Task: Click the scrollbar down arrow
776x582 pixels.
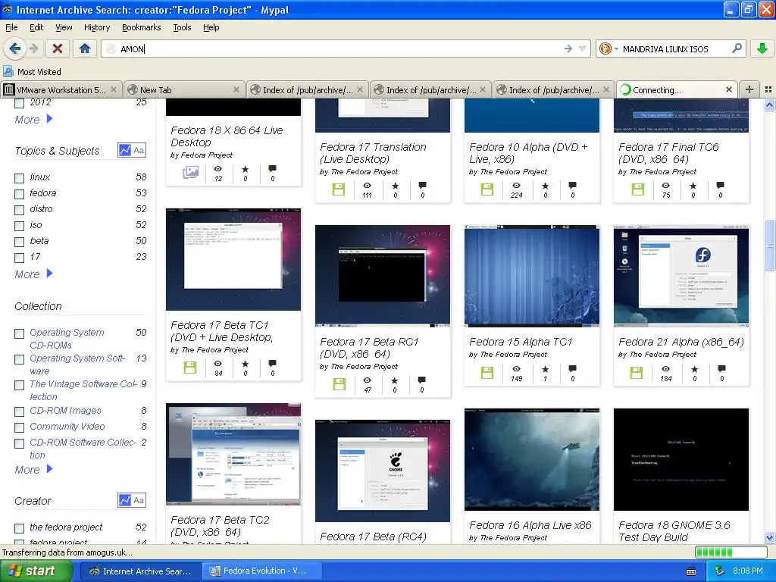Action: point(769,537)
